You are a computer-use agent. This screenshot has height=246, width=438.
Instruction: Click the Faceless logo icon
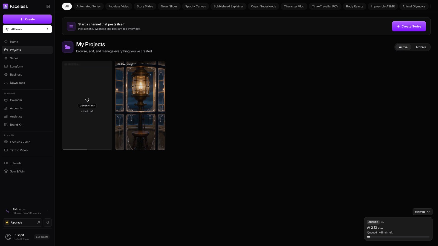point(5,6)
